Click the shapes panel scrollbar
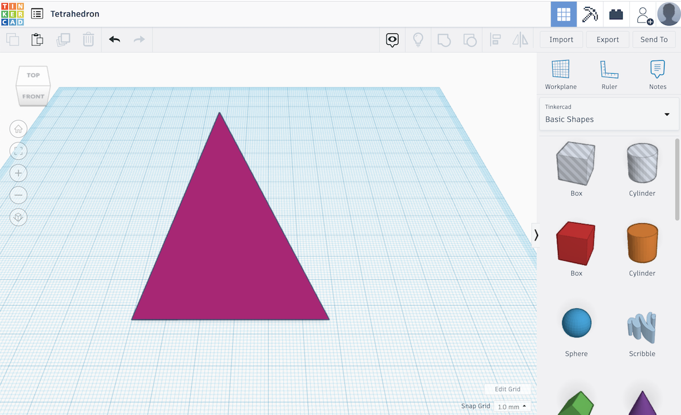The height and width of the screenshot is (415, 681). (x=677, y=179)
